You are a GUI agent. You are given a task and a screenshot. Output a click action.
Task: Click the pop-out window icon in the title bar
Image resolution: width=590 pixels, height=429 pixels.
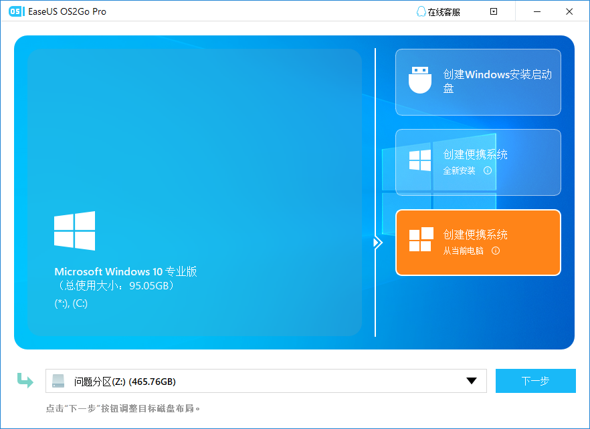tap(493, 11)
